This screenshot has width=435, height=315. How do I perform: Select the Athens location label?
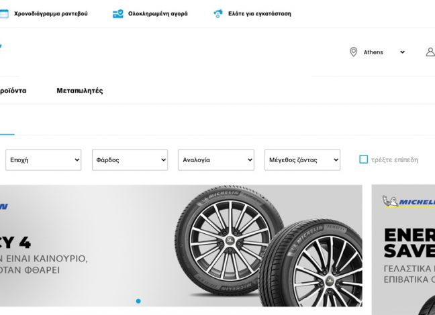[x=373, y=52]
